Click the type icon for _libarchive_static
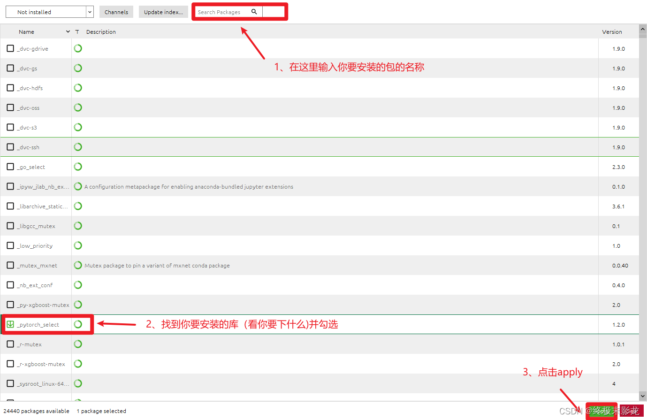This screenshot has height=420, width=647. (x=78, y=206)
